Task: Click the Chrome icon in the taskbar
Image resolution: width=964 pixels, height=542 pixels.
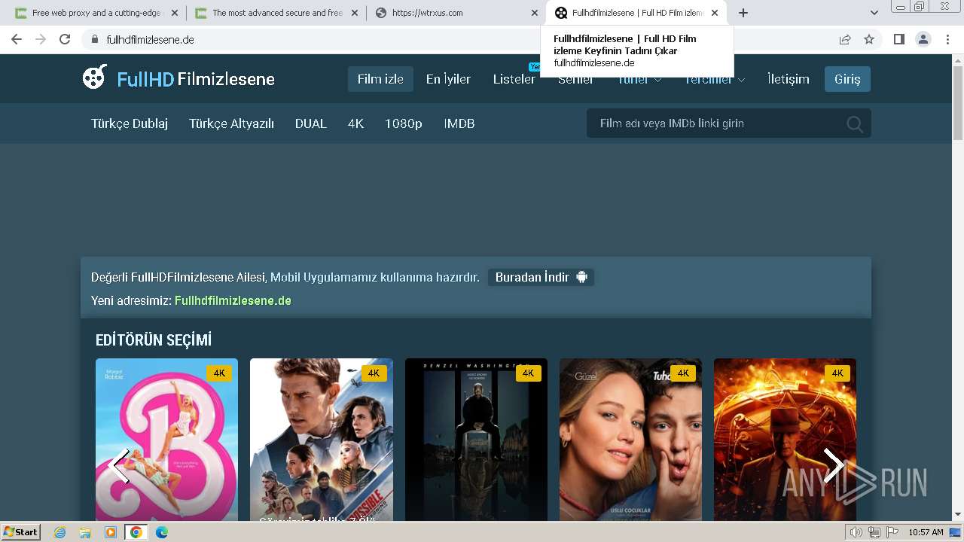Action: 136,532
